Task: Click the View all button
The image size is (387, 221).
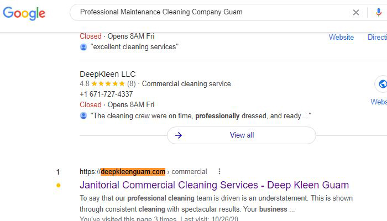Action: [x=242, y=135]
